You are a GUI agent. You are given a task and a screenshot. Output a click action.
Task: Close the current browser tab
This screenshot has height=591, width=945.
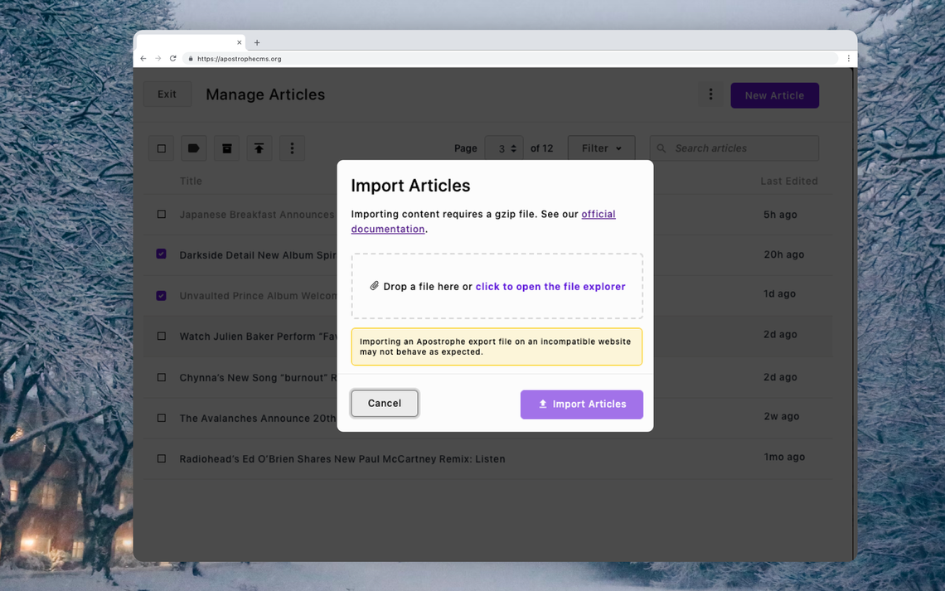click(240, 42)
